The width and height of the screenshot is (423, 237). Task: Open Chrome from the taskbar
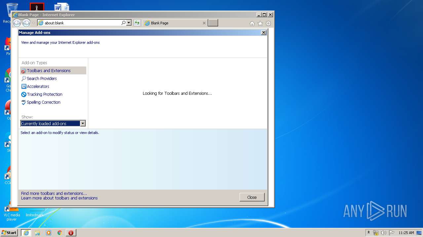60,233
